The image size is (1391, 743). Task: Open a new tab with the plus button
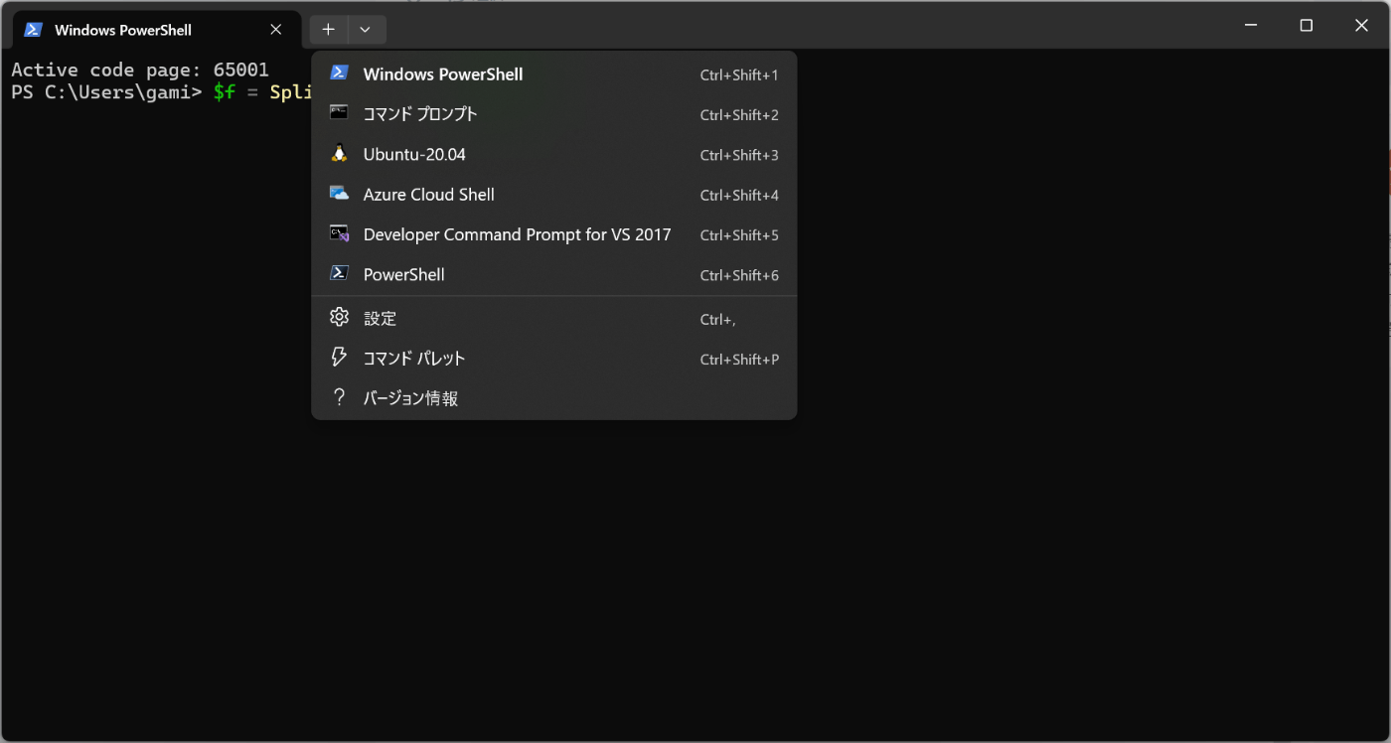tap(329, 29)
